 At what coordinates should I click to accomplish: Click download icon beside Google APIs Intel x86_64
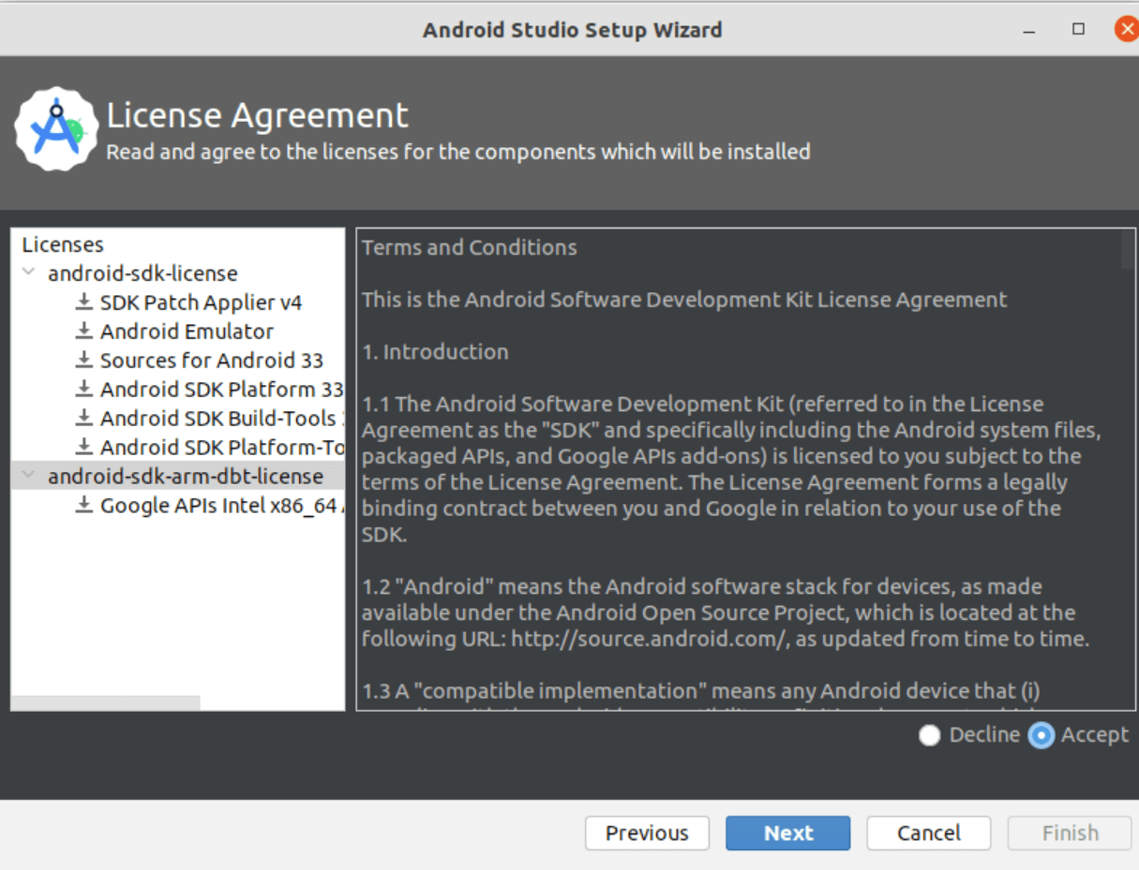click(x=84, y=506)
